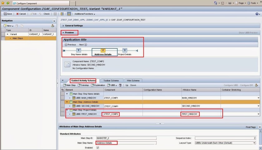262x150 pixels.
Task: Click the delete trash icon in the schema toolbar
Action: (120, 85)
